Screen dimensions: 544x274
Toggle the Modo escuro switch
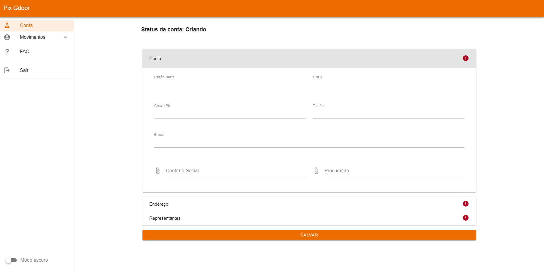click(11, 260)
